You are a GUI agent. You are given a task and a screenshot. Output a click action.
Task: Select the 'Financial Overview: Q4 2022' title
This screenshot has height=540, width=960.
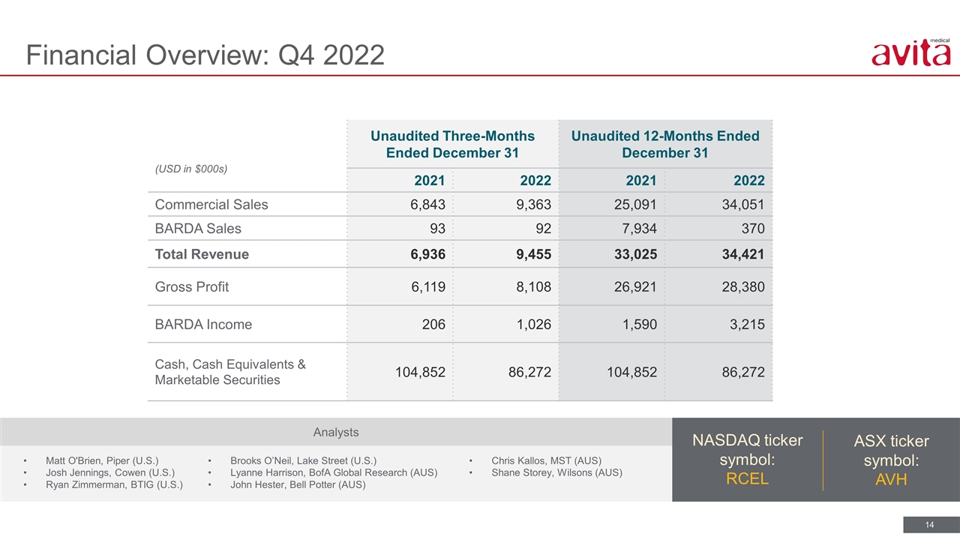click(x=205, y=55)
